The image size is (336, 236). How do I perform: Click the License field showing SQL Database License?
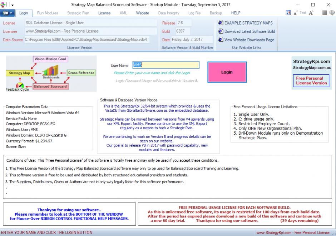91,23
